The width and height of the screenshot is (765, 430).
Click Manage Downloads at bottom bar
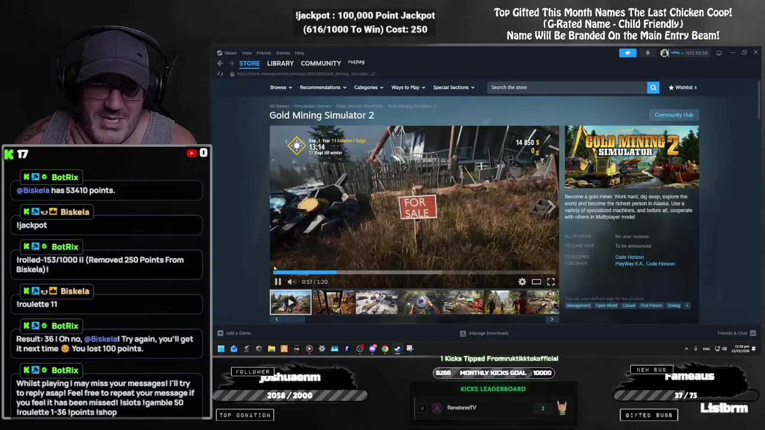484,333
